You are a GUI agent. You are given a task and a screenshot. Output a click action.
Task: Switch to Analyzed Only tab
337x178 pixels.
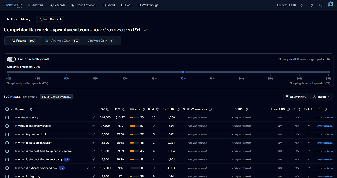coord(101,41)
